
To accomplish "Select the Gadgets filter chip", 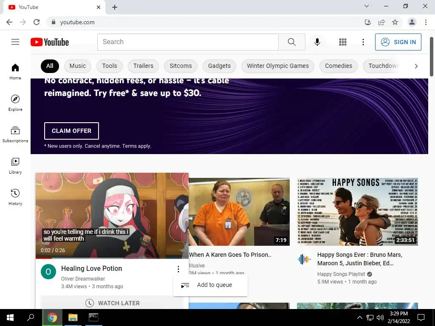I will pyautogui.click(x=220, y=66).
